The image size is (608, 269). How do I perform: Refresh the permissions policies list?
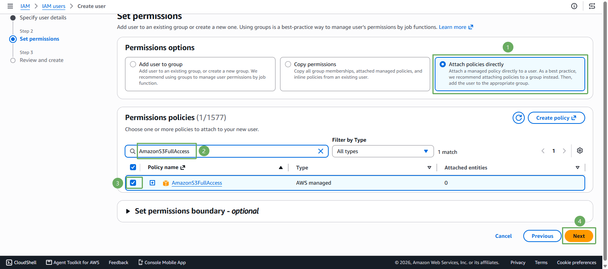click(x=519, y=118)
